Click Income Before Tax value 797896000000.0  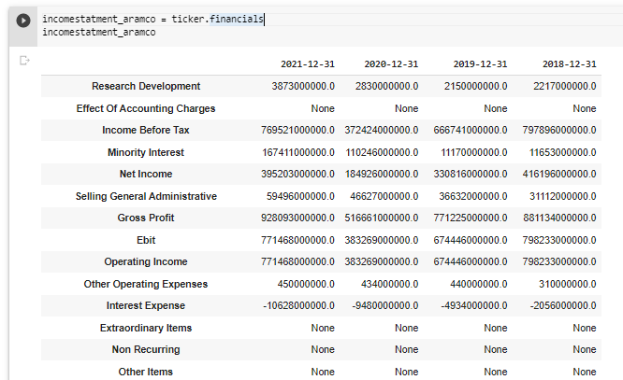pos(559,130)
